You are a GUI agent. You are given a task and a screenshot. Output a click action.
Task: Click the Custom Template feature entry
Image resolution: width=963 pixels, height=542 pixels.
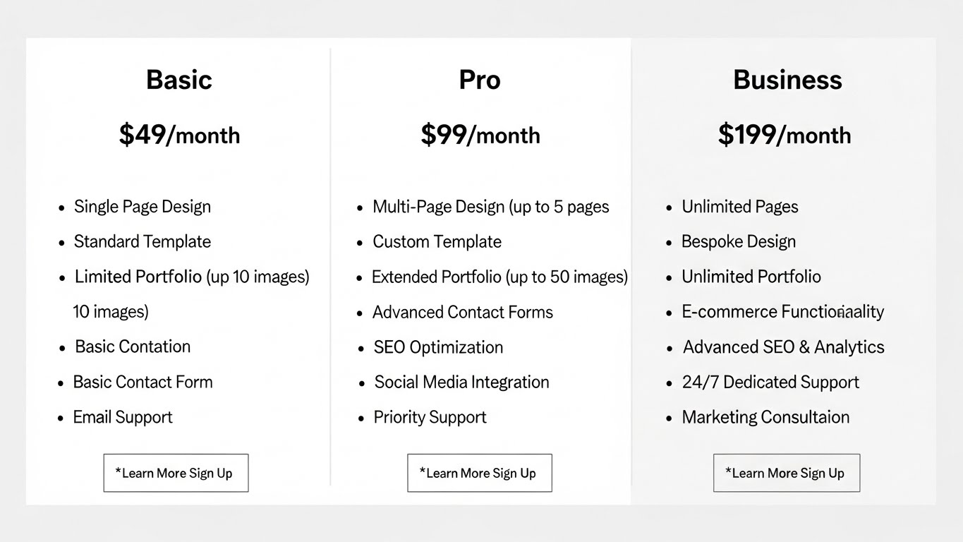[437, 241]
